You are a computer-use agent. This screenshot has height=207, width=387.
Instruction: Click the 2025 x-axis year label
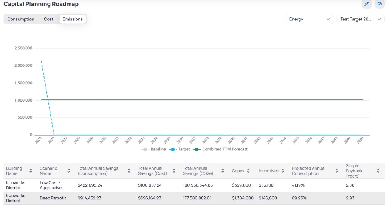coord(39,141)
